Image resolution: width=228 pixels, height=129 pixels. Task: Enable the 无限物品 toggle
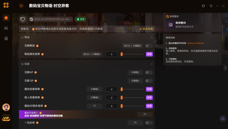pyautogui.click(x=149, y=46)
